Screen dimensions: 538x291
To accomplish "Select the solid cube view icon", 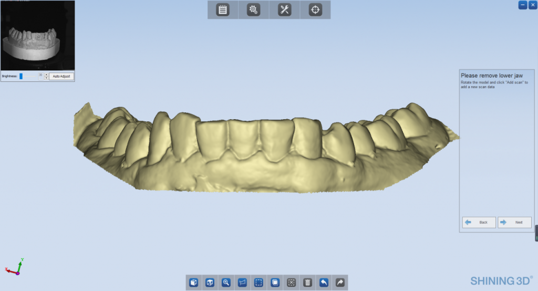I will click(193, 283).
